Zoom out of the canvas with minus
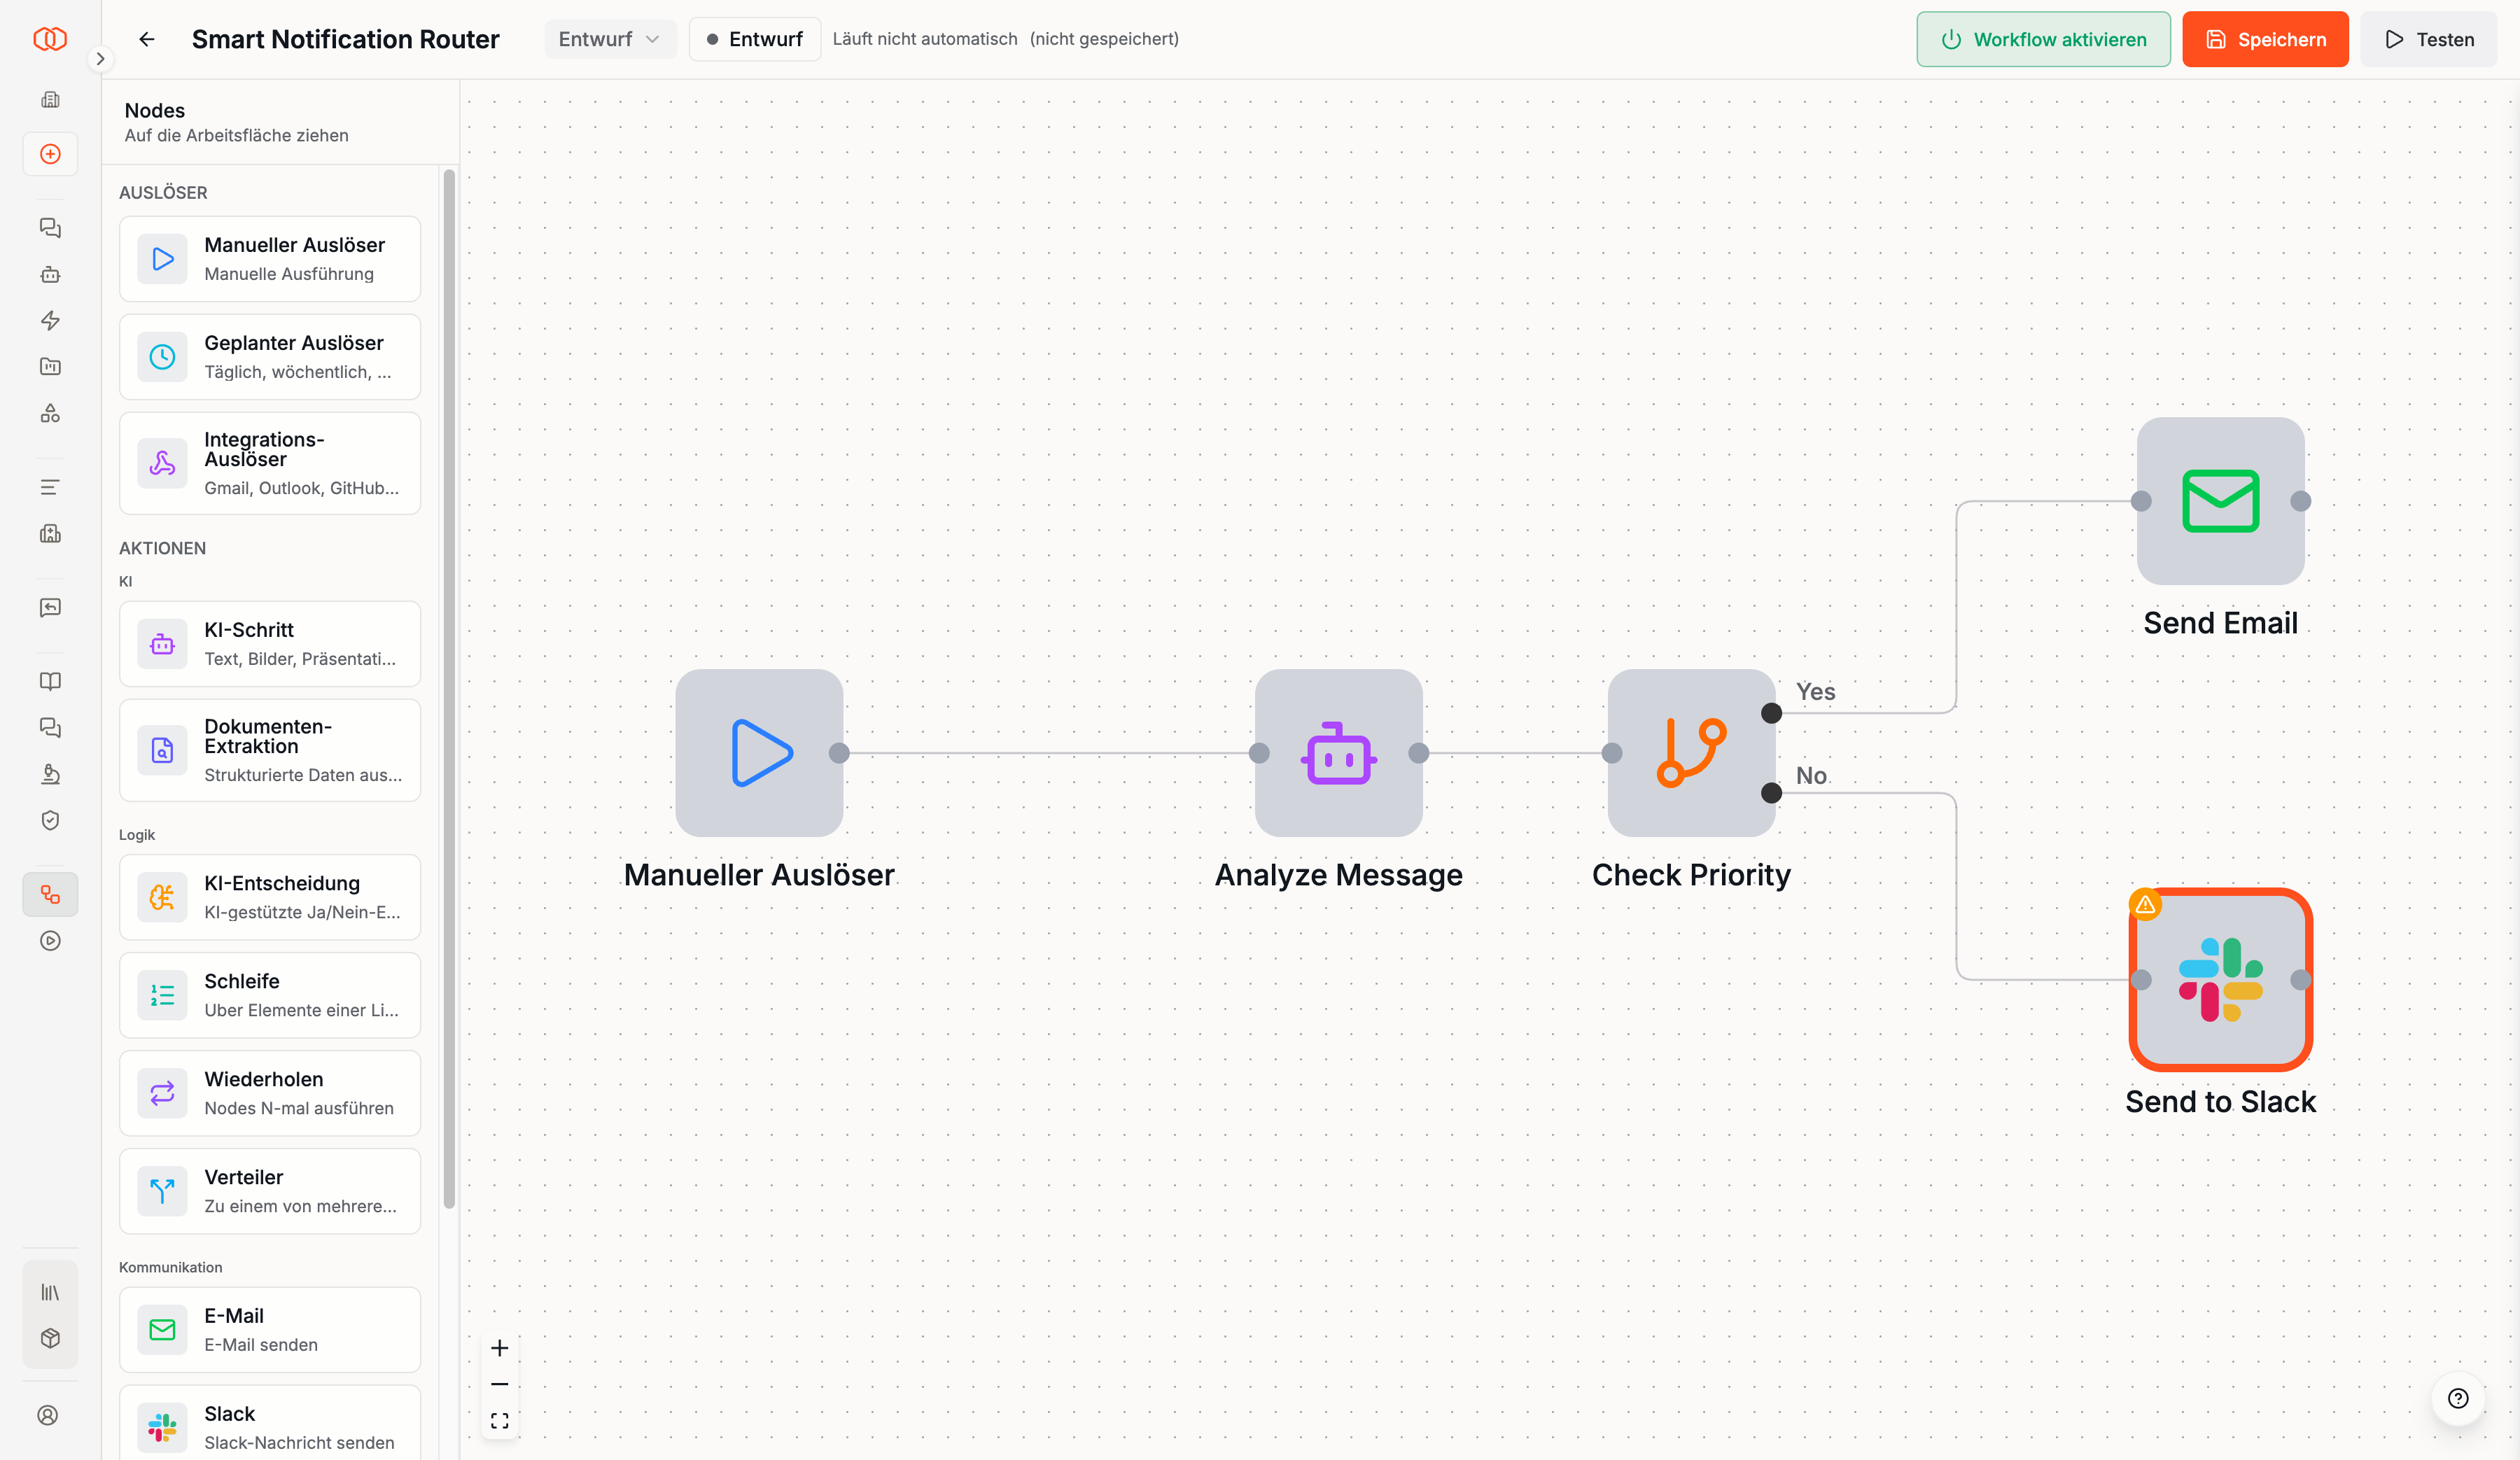The height and width of the screenshot is (1460, 2520). [x=500, y=1384]
